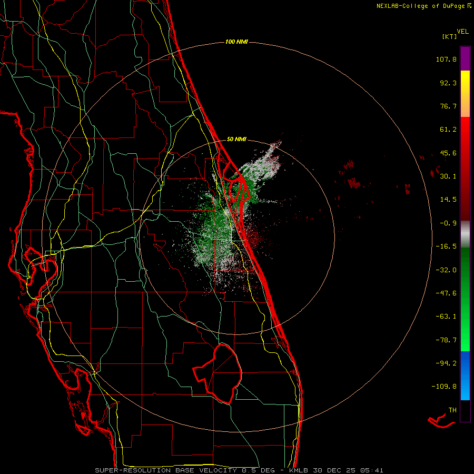Click the [KT] units label
The image size is (474, 474).
click(449, 36)
